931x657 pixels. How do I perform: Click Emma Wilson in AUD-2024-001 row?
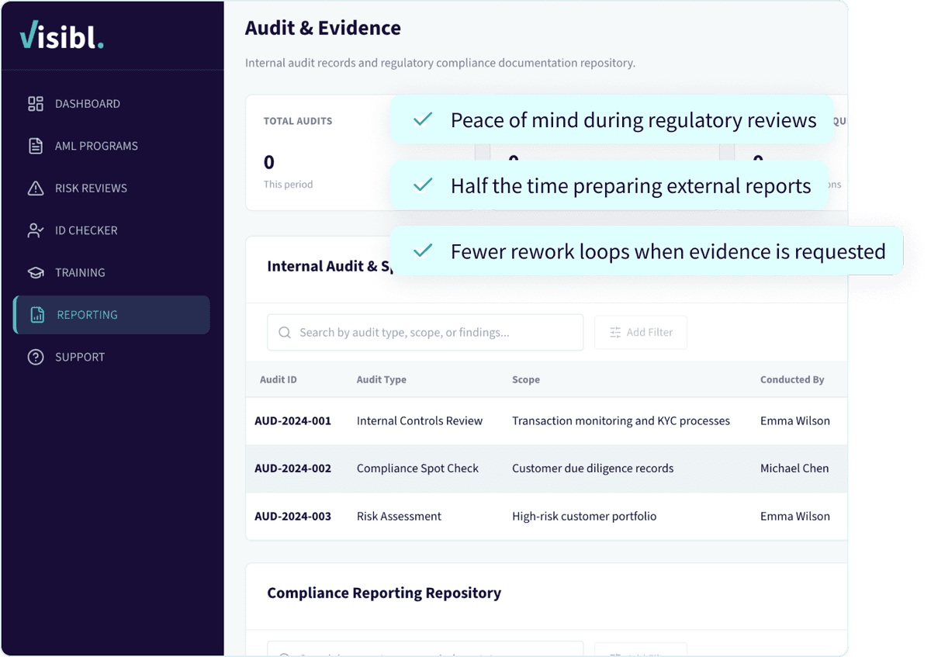point(795,421)
